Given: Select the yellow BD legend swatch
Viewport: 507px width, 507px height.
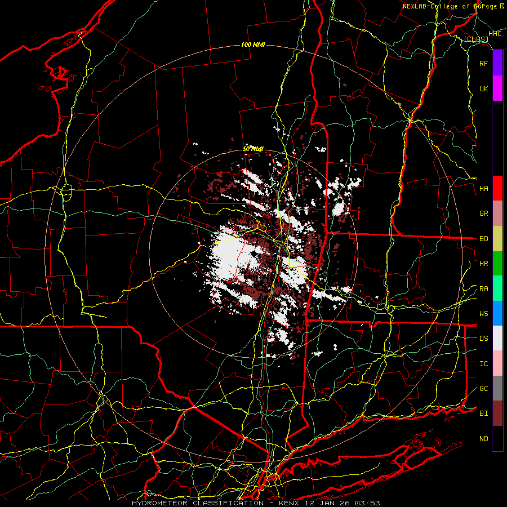Looking at the screenshot, I should click(x=497, y=239).
